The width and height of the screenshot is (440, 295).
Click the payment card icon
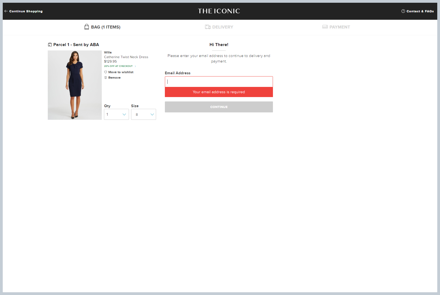point(325,27)
